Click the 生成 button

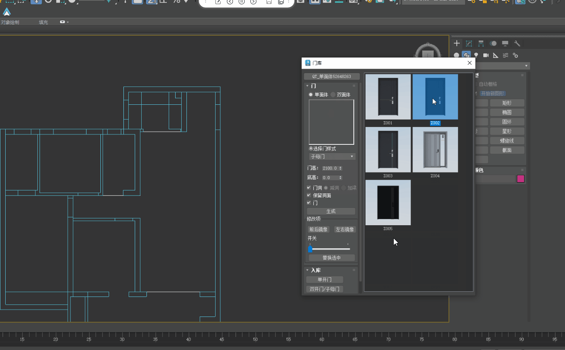(331, 211)
